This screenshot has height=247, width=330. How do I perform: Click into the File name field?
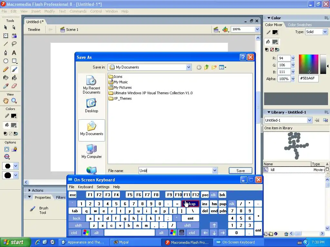point(175,170)
